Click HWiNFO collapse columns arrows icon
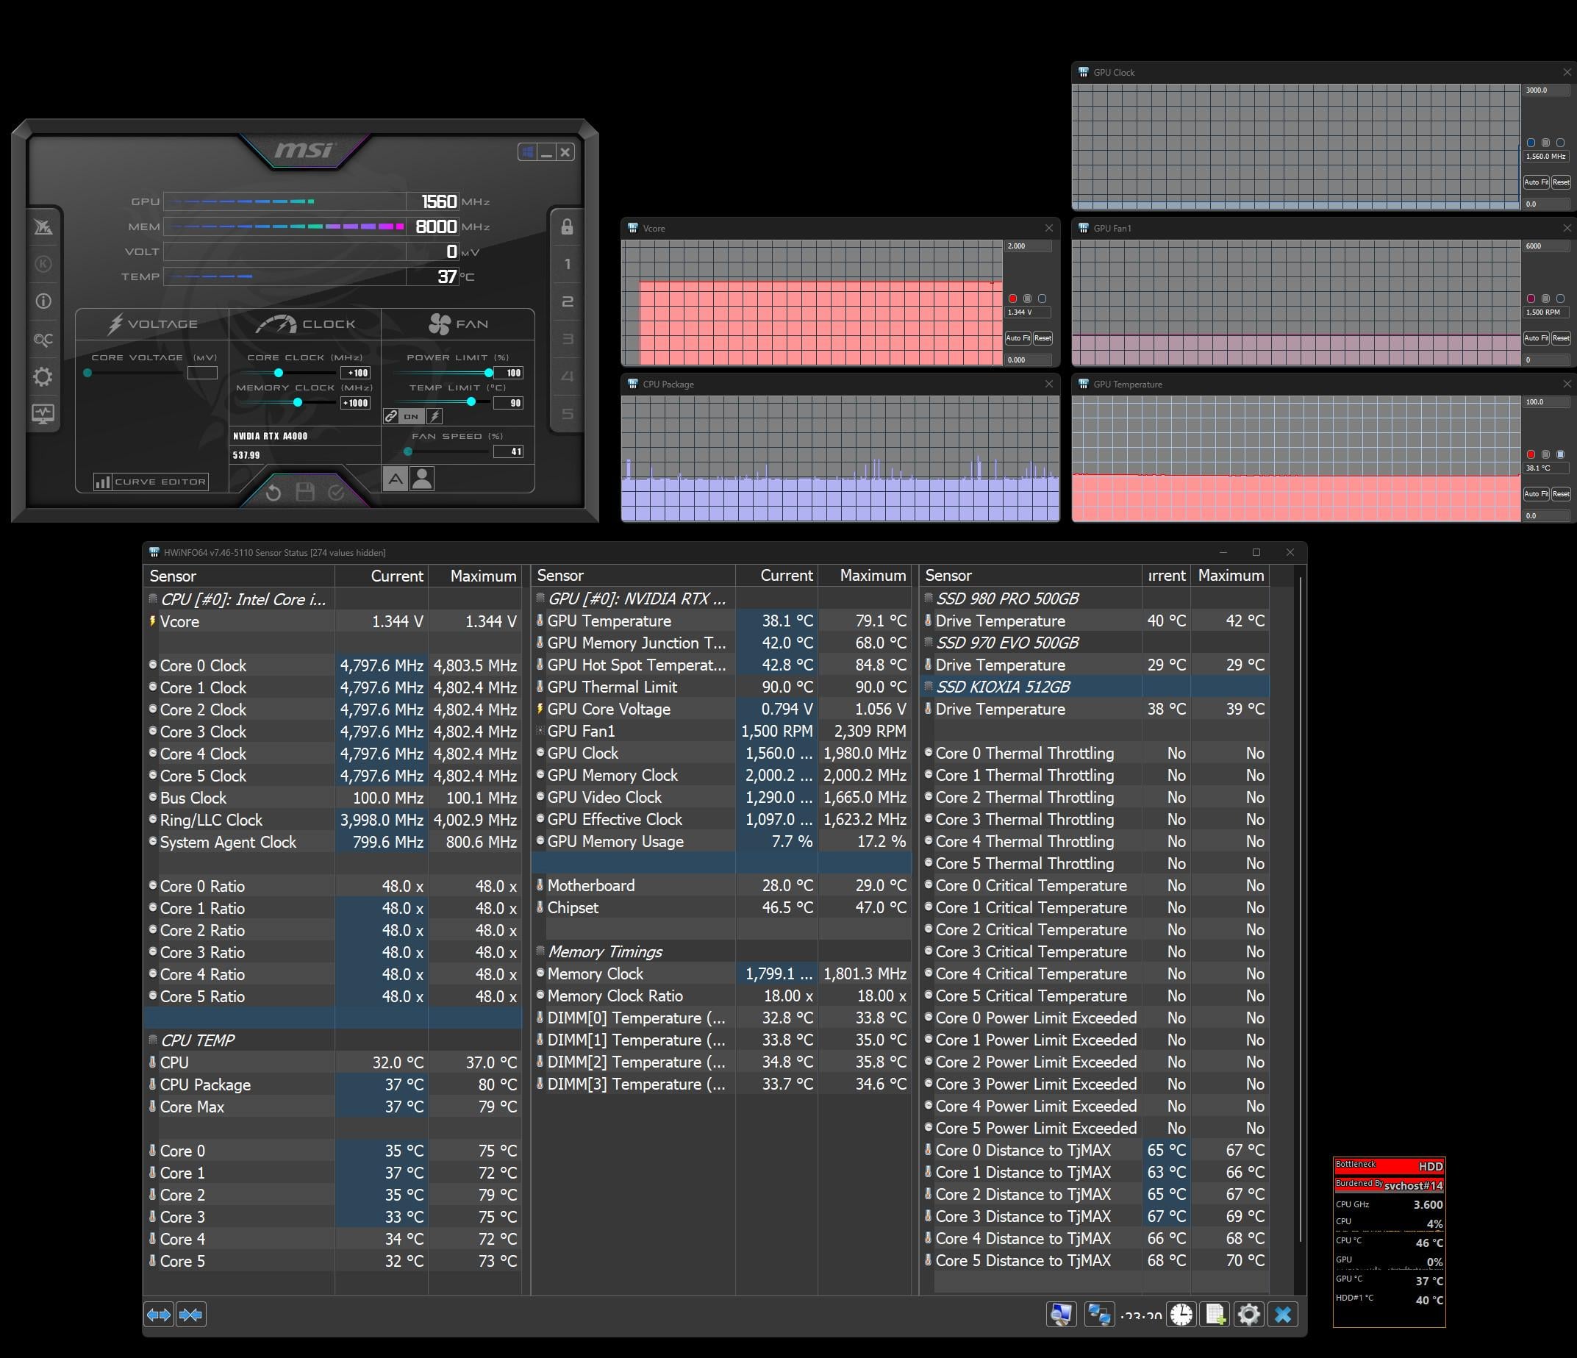 pyautogui.click(x=191, y=1315)
